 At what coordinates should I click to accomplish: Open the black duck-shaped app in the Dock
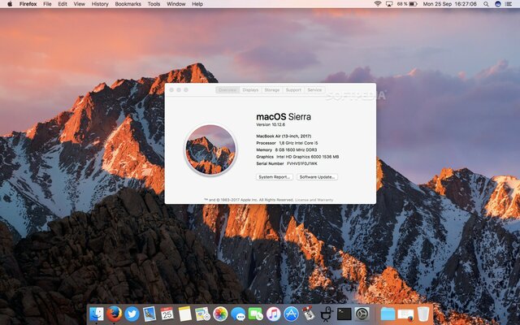click(x=327, y=314)
